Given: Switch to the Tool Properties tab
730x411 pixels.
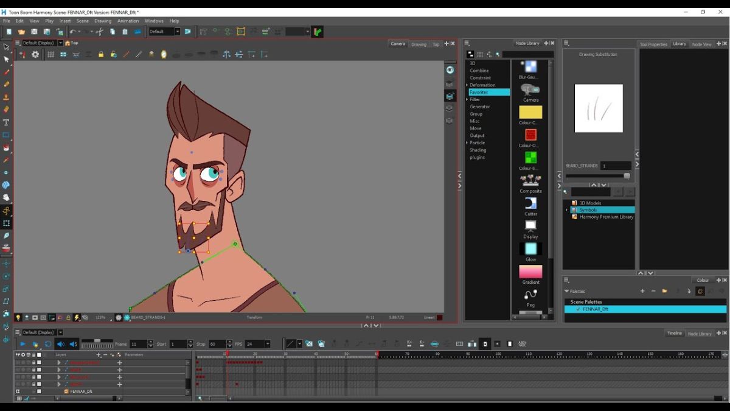Looking at the screenshot, I should [653, 44].
